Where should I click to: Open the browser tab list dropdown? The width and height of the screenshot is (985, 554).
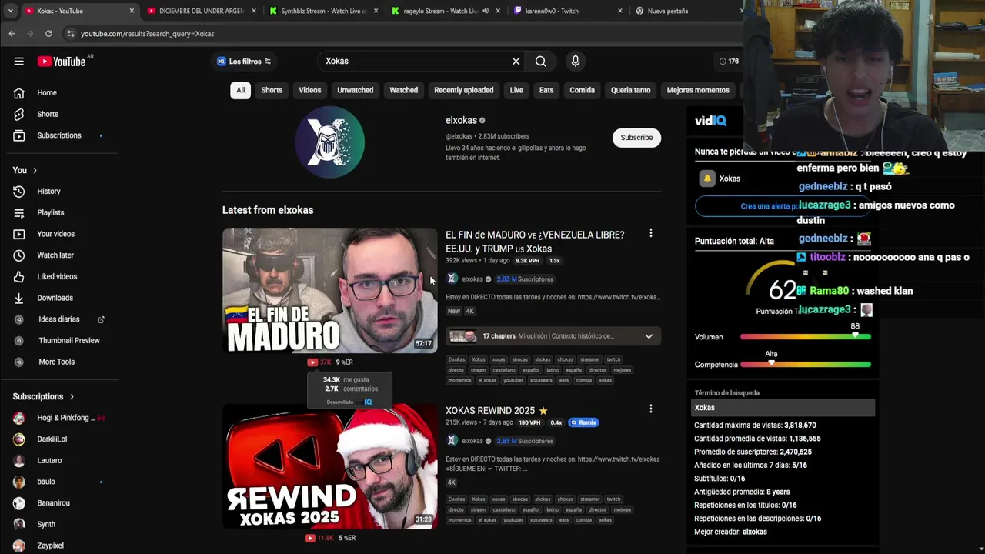point(10,11)
